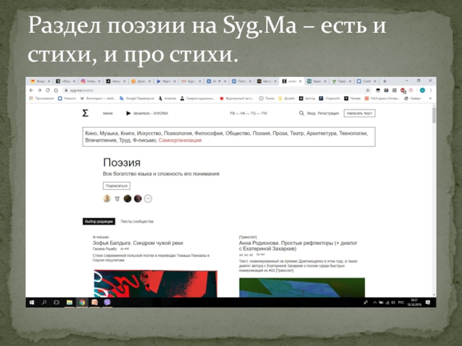Open the Психология category
The image size is (462, 346).
pyautogui.click(x=178, y=133)
